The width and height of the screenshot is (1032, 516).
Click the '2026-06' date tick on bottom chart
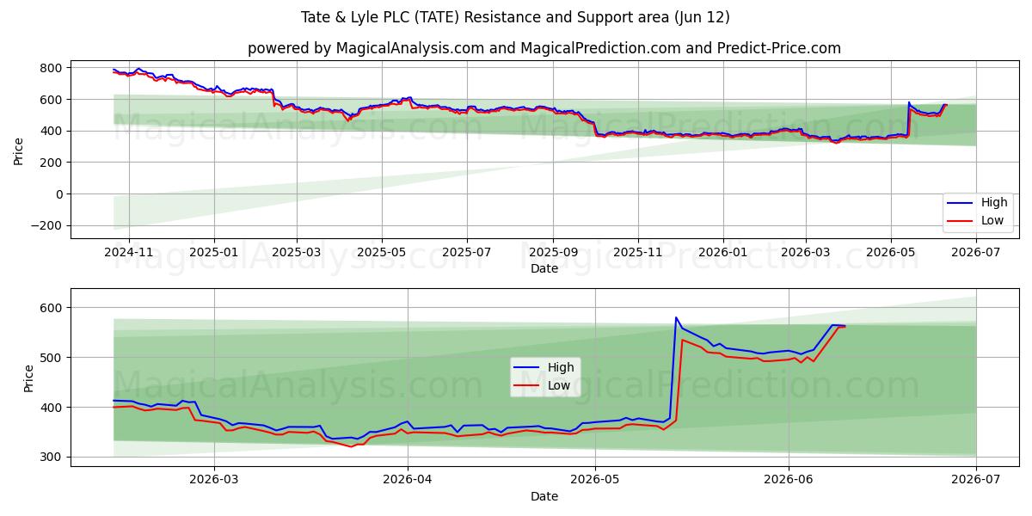point(789,481)
